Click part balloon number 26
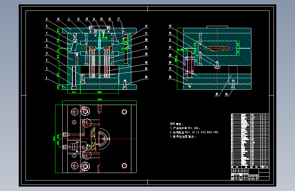This screenshot has width=295, height=191. click(170, 77)
